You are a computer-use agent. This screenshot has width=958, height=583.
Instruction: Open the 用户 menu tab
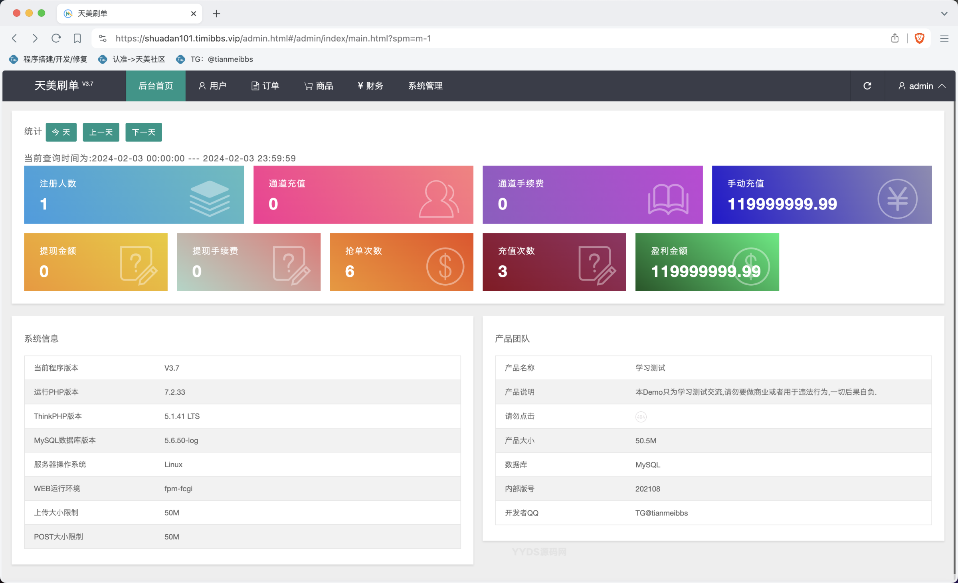point(212,86)
